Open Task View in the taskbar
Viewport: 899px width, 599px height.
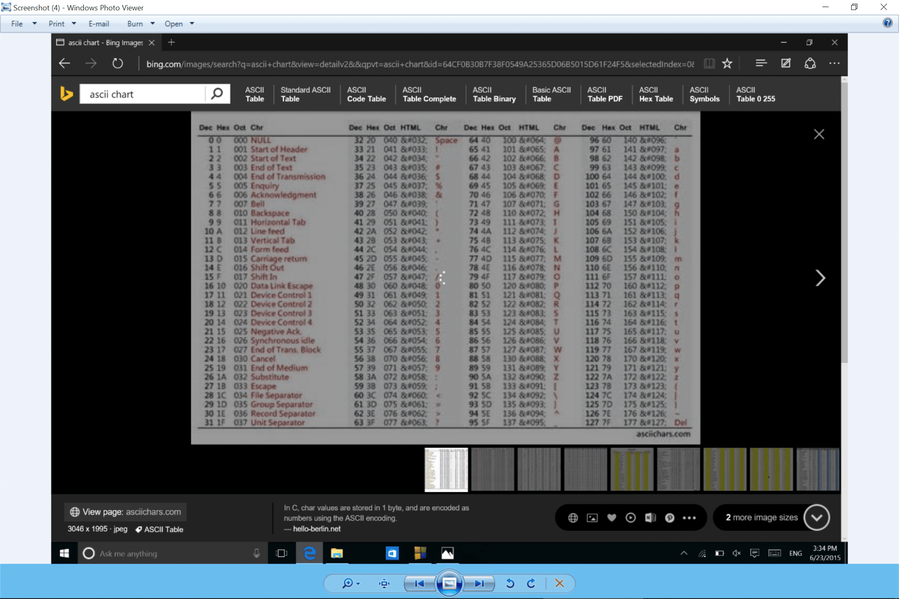[x=282, y=553]
